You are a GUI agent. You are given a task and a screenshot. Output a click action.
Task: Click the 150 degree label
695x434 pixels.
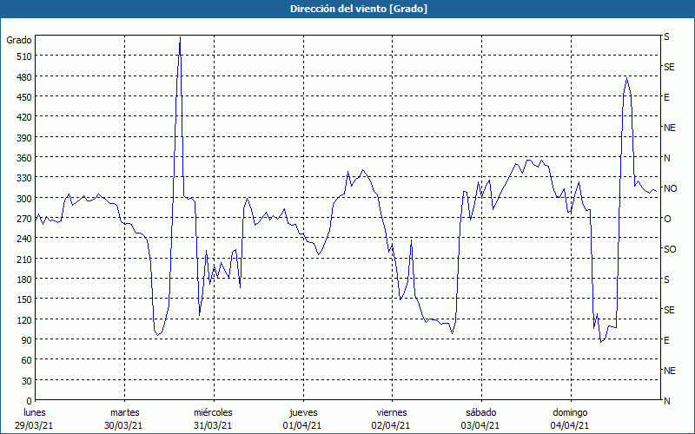23,299
